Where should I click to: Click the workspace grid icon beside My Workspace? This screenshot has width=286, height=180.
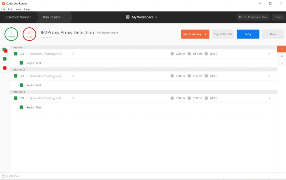coord(128,17)
